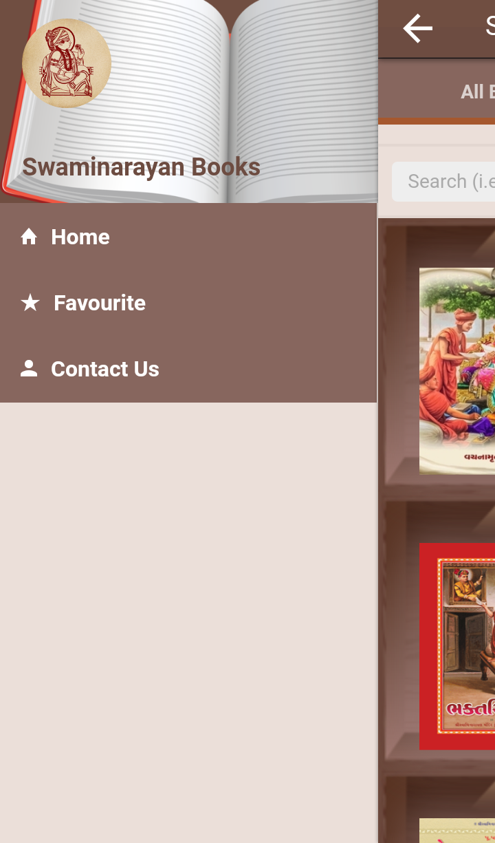Click the red book edge of header image
Screen dimensions: 495x843
click(x=10, y=172)
